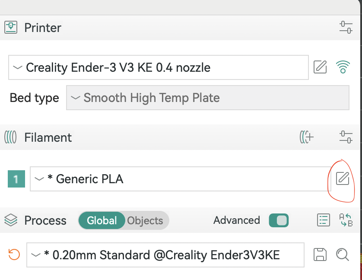This screenshot has height=280, width=362.
Task: Click the Printer section header icon
Action: pyautogui.click(x=11, y=28)
